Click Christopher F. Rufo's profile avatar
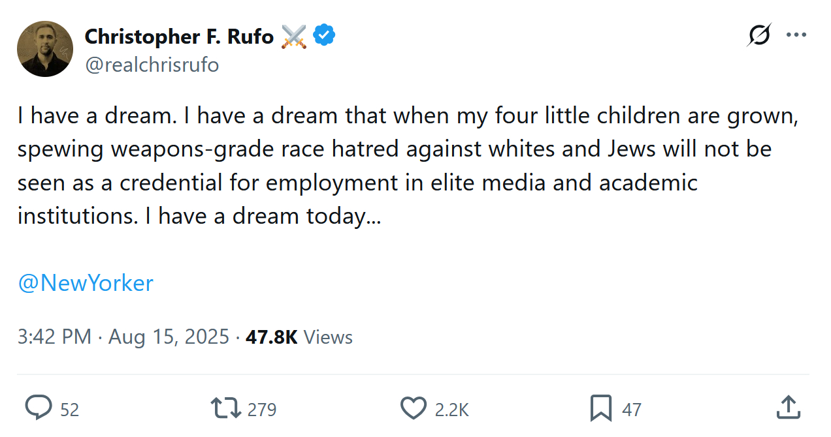The width and height of the screenshot is (831, 437). pyautogui.click(x=45, y=49)
